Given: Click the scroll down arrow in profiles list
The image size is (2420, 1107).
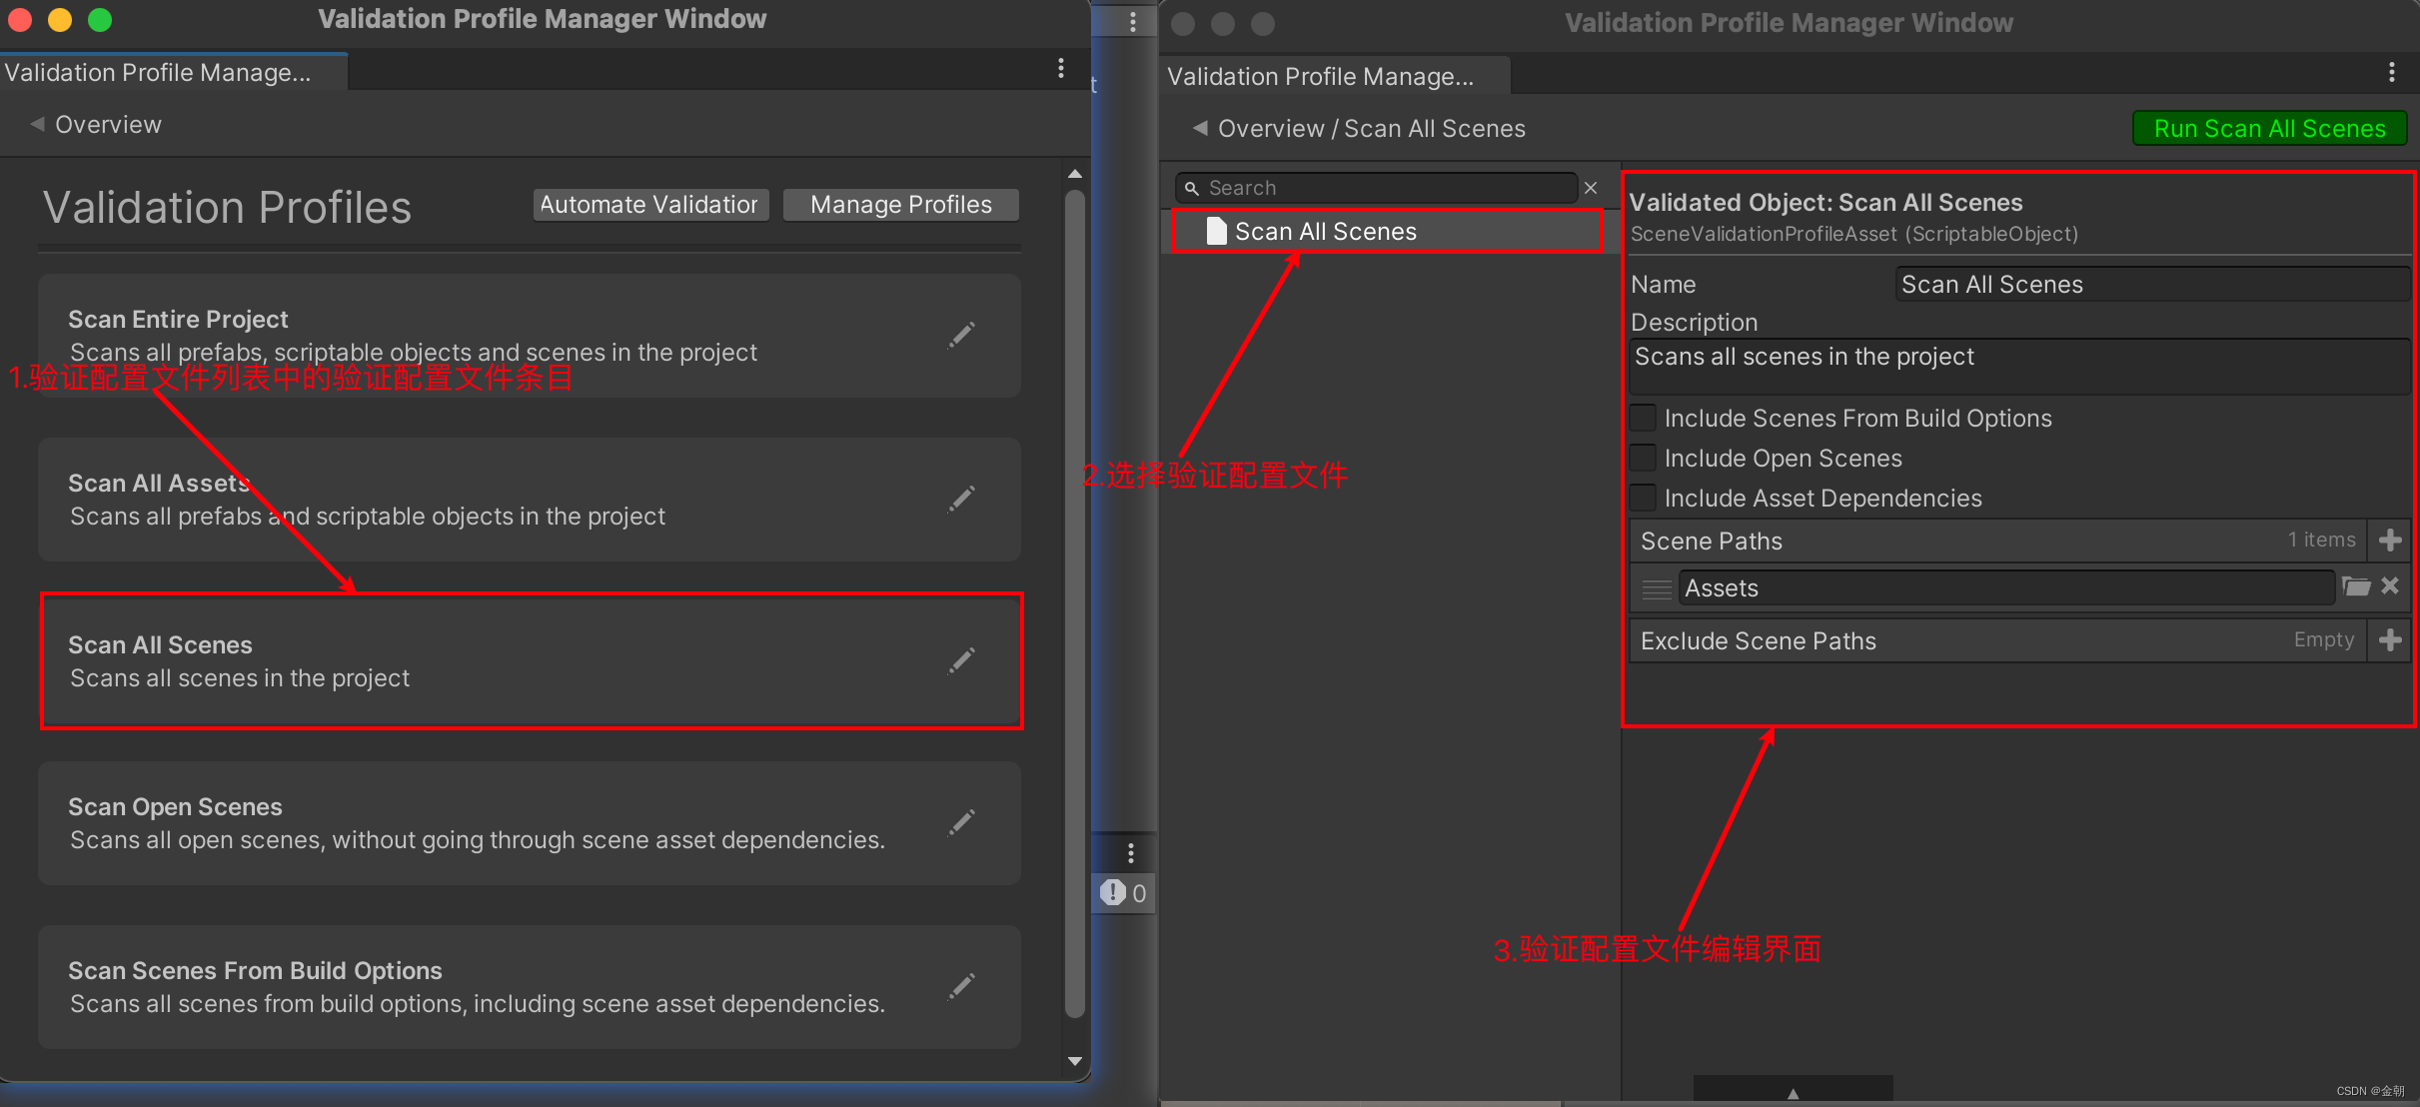Looking at the screenshot, I should pos(1075,1061).
